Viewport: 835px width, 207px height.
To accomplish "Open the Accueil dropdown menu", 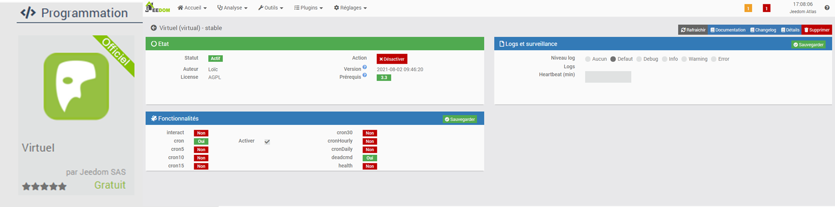I will point(192,8).
